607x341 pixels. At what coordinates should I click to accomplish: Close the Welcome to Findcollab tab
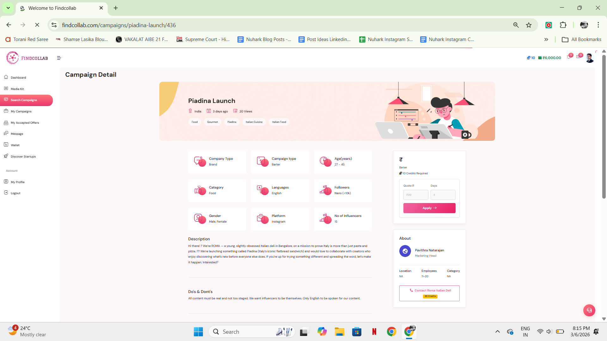101,8
